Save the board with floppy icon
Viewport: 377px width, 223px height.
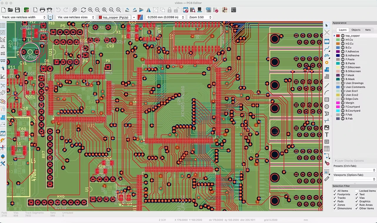17,10
